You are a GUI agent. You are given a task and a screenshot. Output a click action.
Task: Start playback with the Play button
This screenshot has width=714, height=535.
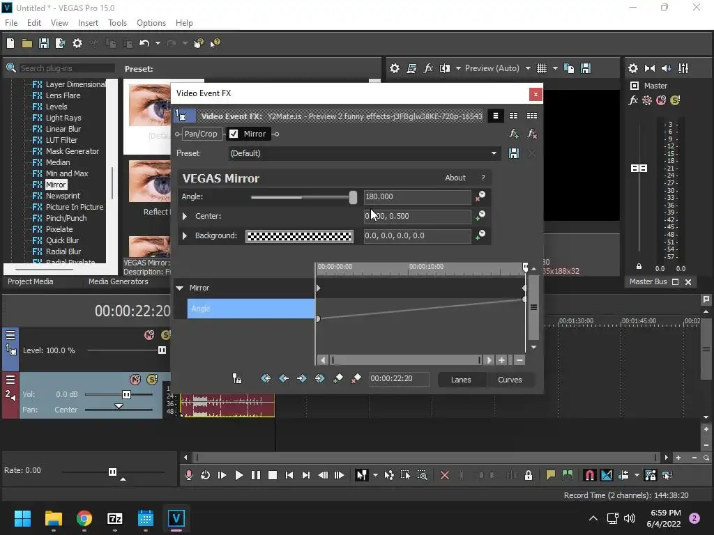[238, 475]
